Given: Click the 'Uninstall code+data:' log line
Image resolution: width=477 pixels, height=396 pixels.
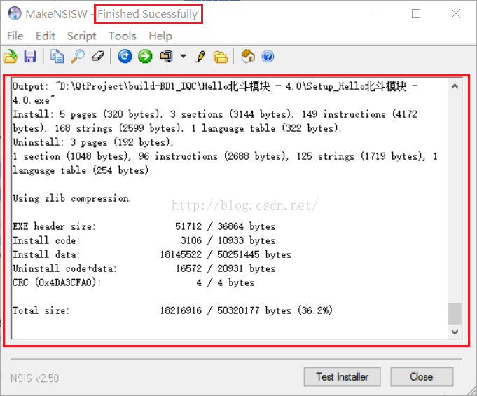Looking at the screenshot, I should pos(144,268).
